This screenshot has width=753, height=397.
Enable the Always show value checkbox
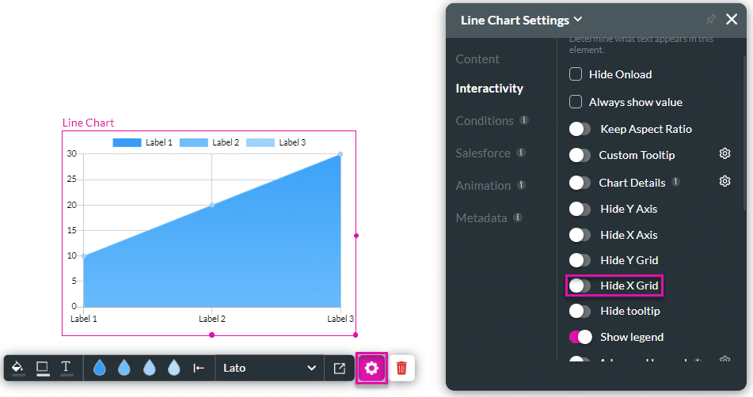pyautogui.click(x=576, y=102)
